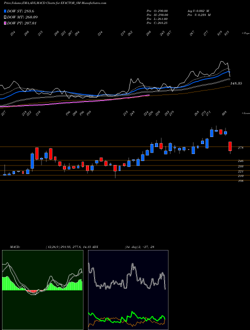The width and height of the screenshot is (250, 330).
Task: Select the 'DOW PT: 207.01' legend text
Action: click(21, 23)
